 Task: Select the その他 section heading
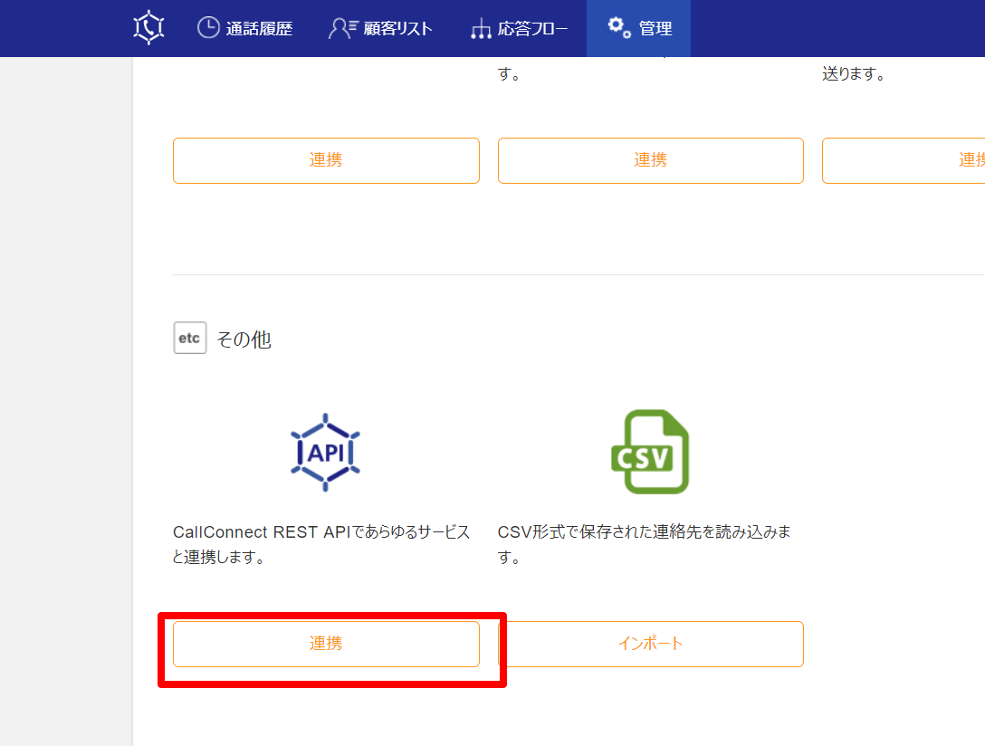(x=244, y=340)
